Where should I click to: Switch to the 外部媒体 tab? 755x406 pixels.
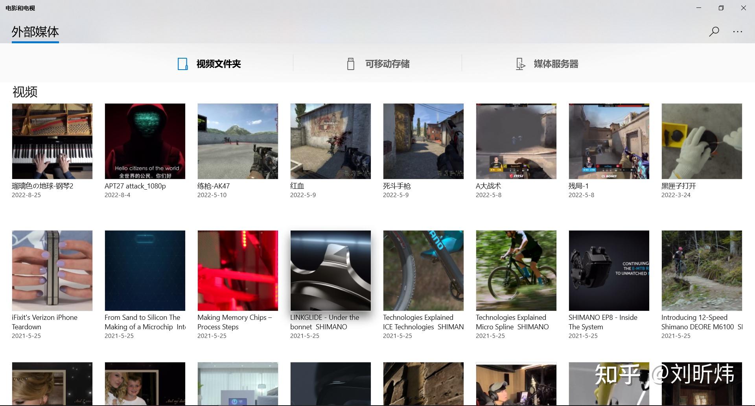pos(35,32)
